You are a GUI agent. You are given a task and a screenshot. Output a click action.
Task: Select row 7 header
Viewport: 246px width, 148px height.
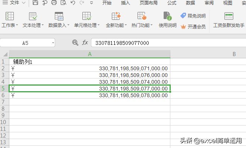pyautogui.click(x=4, y=102)
